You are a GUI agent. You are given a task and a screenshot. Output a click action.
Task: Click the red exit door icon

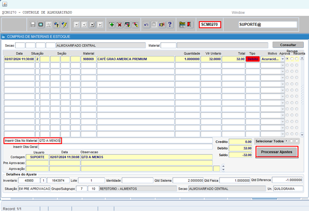189,25
